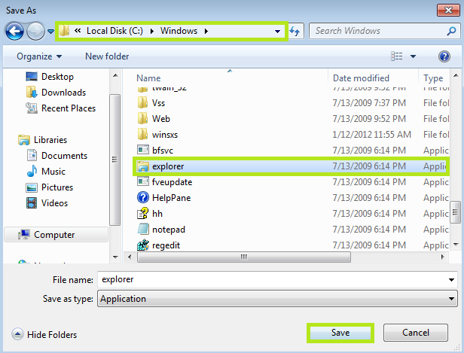The height and width of the screenshot is (353, 464).
Task: Collapse pane with Hide Folders
Action: pyautogui.click(x=44, y=334)
